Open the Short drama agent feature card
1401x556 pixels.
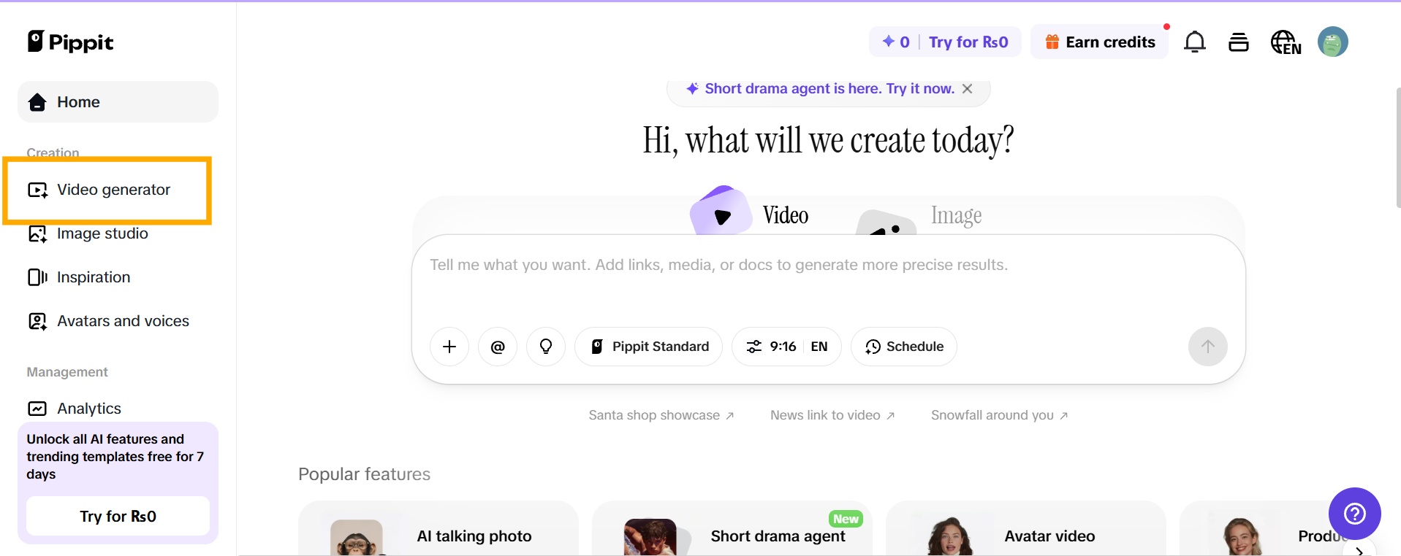732,528
